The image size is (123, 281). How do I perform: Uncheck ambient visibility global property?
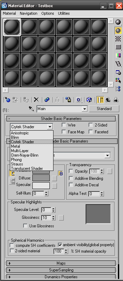[60, 245]
